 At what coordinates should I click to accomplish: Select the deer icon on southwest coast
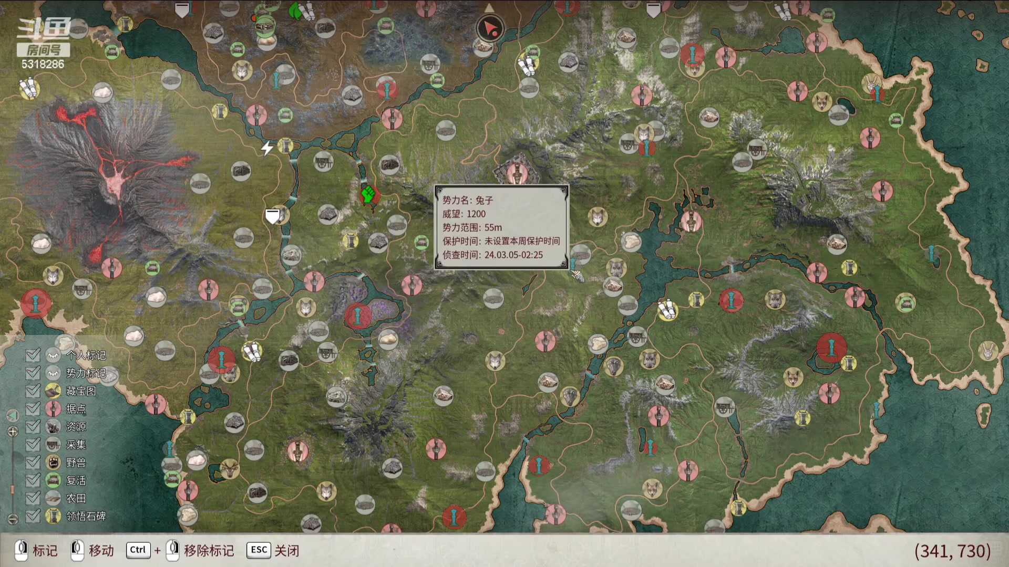pyautogui.click(x=230, y=468)
